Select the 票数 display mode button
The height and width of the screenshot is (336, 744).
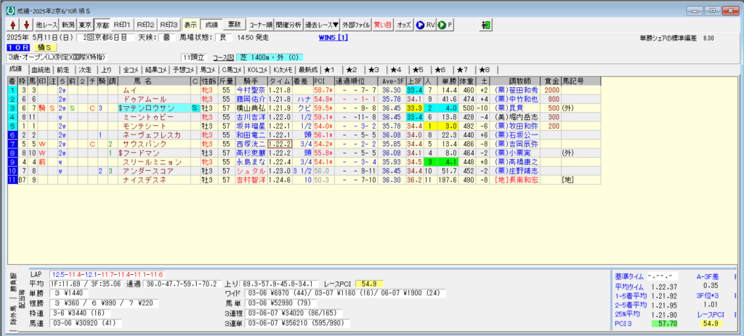point(233,25)
